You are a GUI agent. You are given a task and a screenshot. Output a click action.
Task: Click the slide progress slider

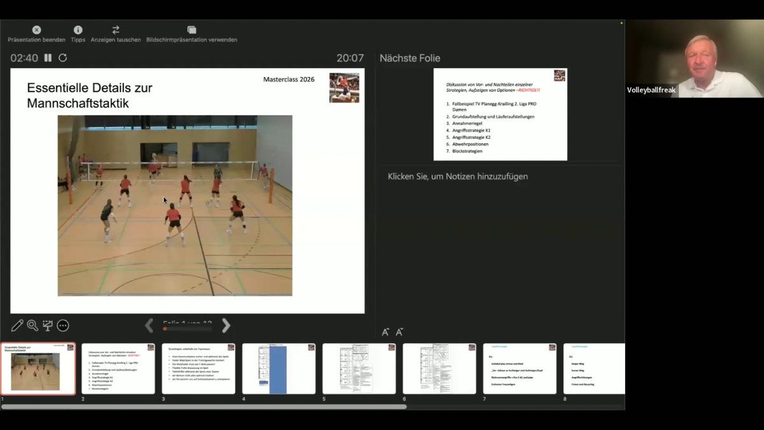click(187, 329)
